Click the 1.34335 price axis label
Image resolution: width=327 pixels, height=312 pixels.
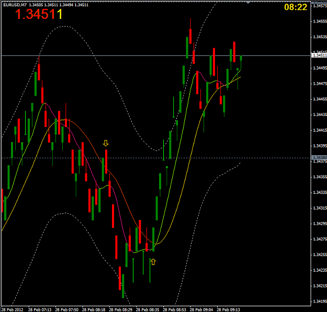point(320,192)
